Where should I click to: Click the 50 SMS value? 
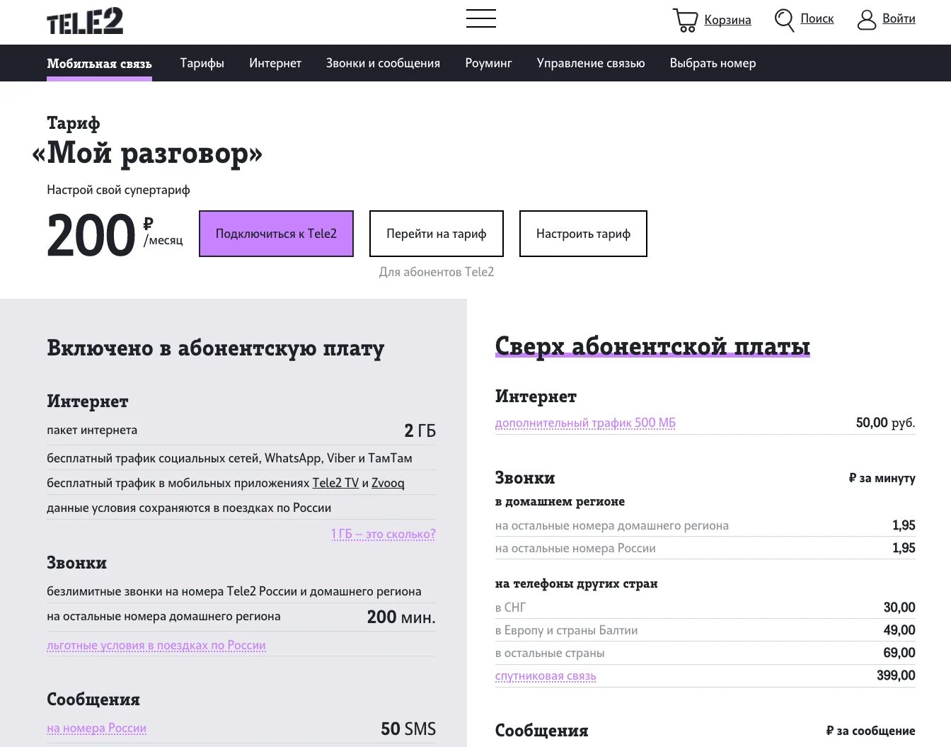[x=408, y=729]
